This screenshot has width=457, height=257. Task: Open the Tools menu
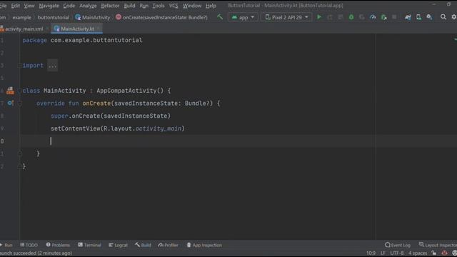pyautogui.click(x=159, y=6)
